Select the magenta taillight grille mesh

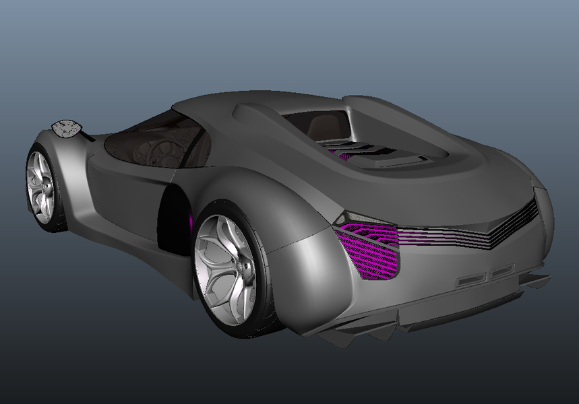click(x=369, y=252)
